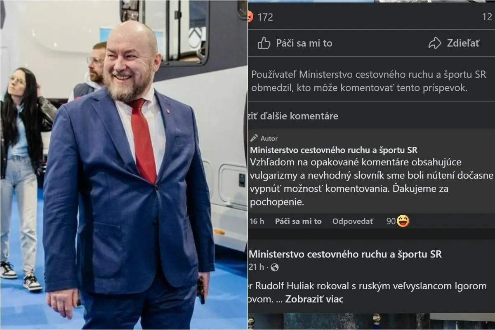Viewport: 495px width, 330px height.
Task: Expand more comments via ďalšie komentáre
Action: click(x=293, y=116)
